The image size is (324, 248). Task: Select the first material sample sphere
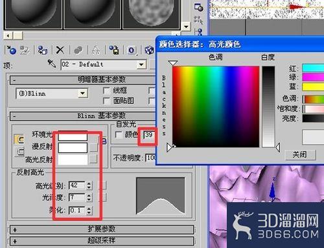pos(33,14)
